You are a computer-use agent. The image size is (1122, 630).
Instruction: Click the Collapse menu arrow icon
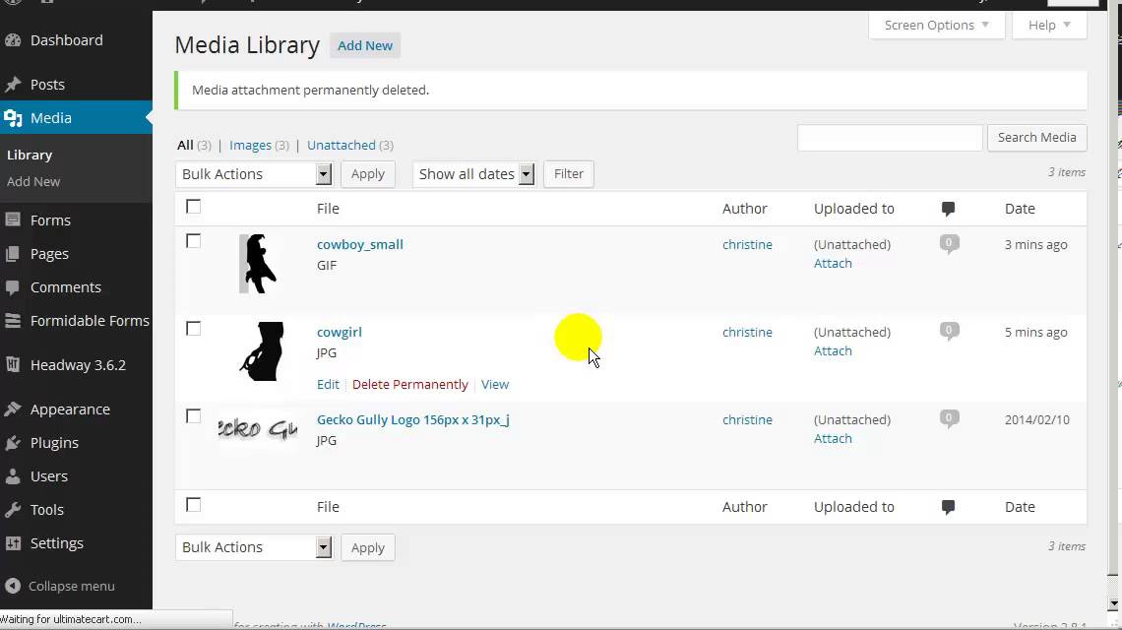[12, 586]
